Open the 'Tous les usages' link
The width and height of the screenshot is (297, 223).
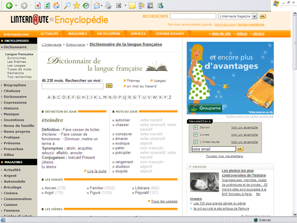tap(164, 201)
